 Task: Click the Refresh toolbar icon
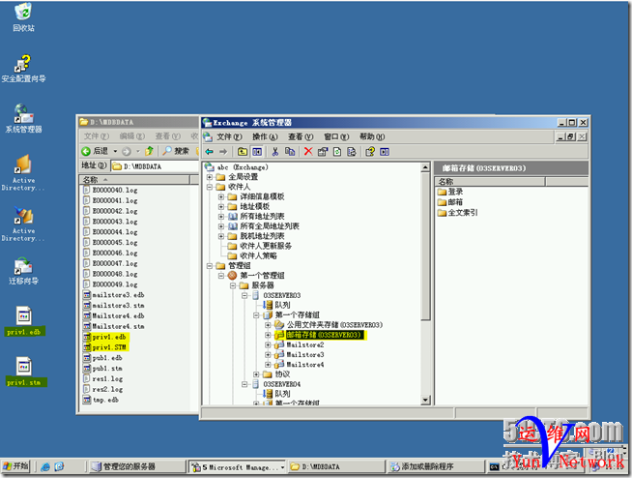(337, 152)
